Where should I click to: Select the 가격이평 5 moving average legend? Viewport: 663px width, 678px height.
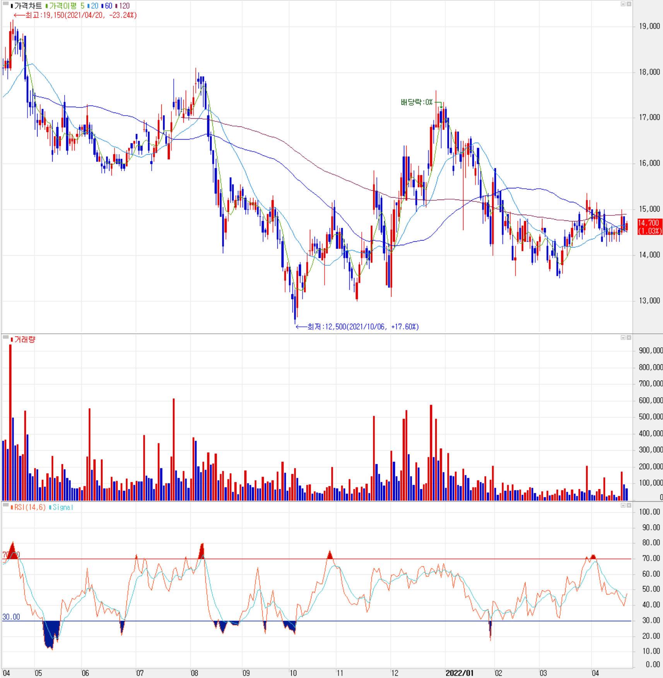tap(67, 6)
